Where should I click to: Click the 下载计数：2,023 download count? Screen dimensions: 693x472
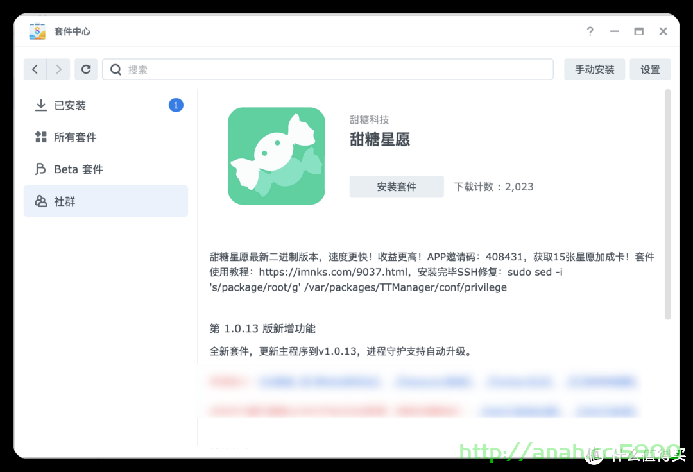pos(493,187)
